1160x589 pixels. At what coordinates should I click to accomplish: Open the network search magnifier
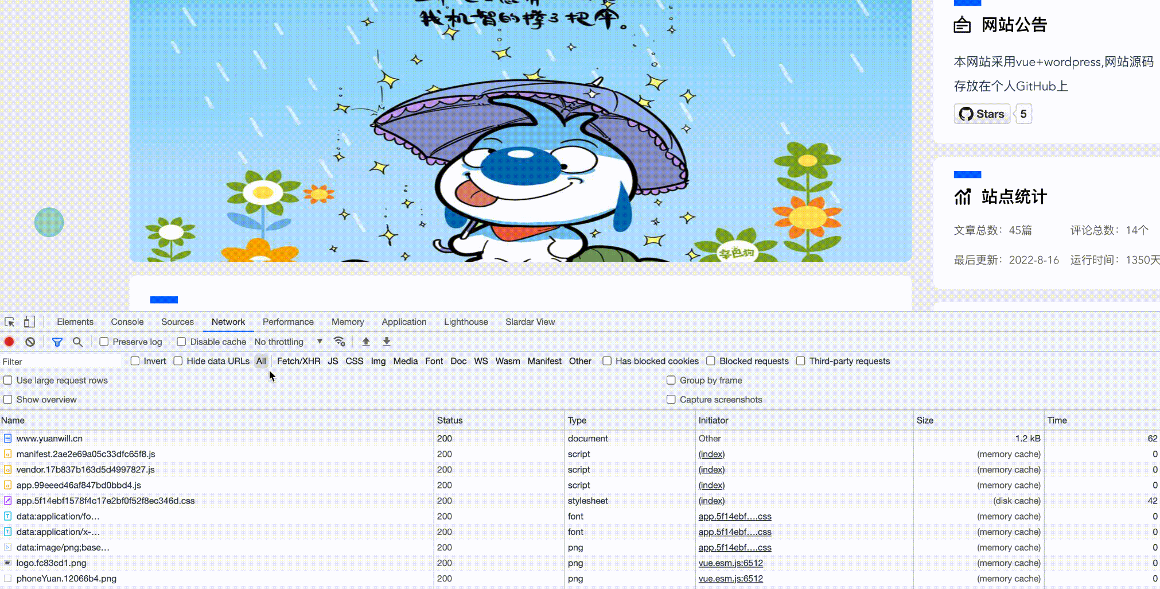(x=78, y=342)
